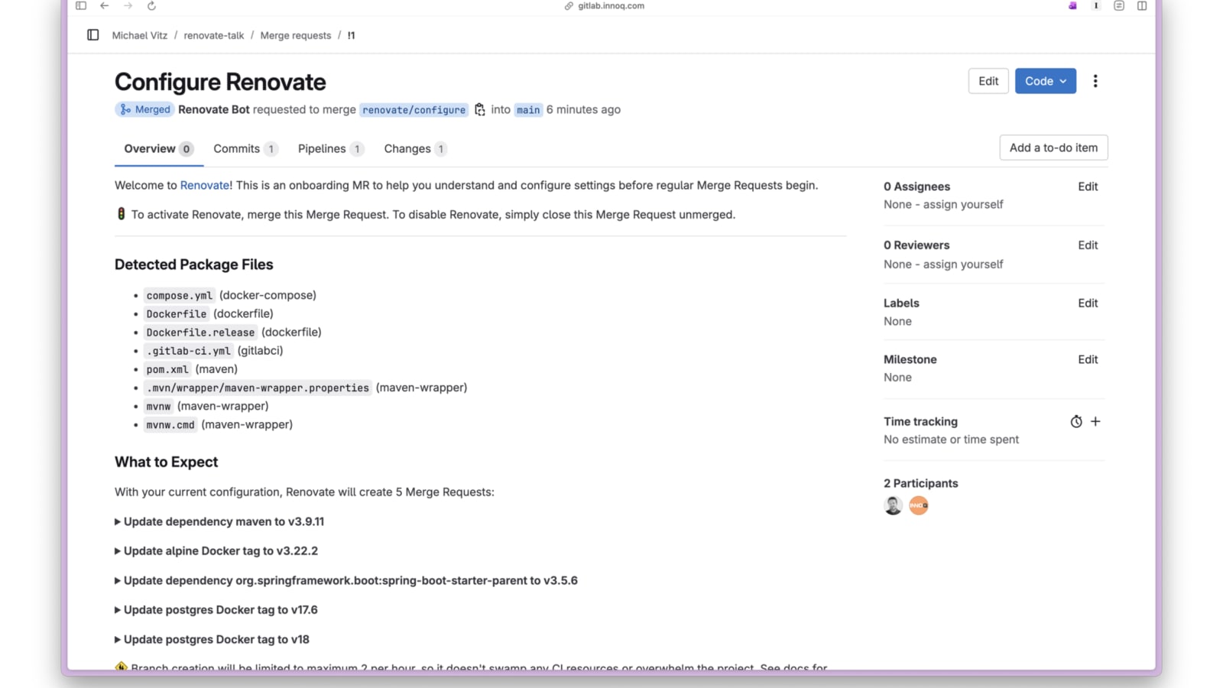
Task: Copy source branch name icon
Action: (480, 110)
